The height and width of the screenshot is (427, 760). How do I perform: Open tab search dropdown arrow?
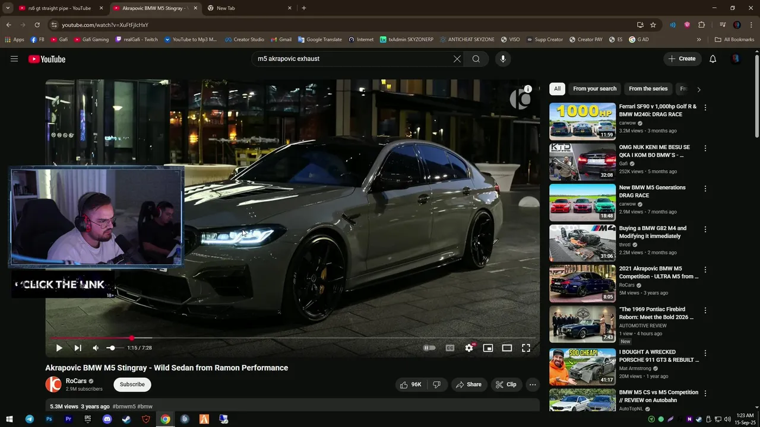(8, 8)
